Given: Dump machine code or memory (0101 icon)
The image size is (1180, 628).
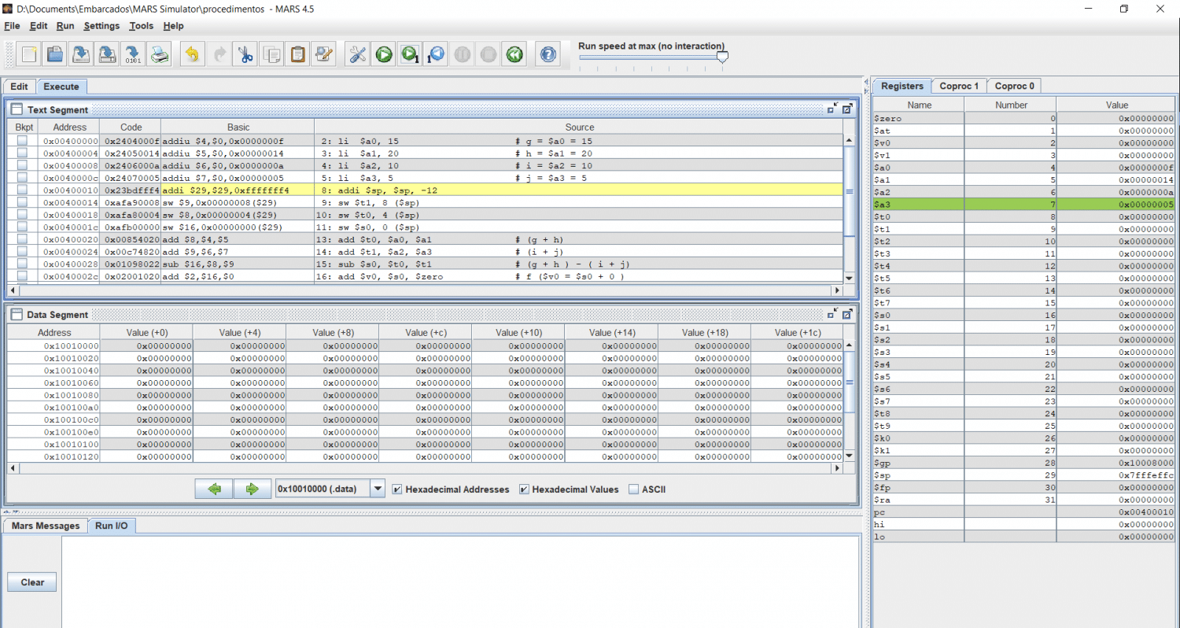Looking at the screenshot, I should click(133, 54).
